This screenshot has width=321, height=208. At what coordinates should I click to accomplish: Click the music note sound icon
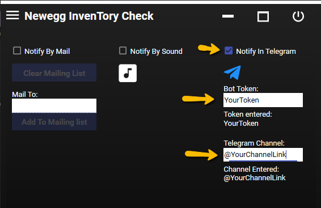coord(128,73)
